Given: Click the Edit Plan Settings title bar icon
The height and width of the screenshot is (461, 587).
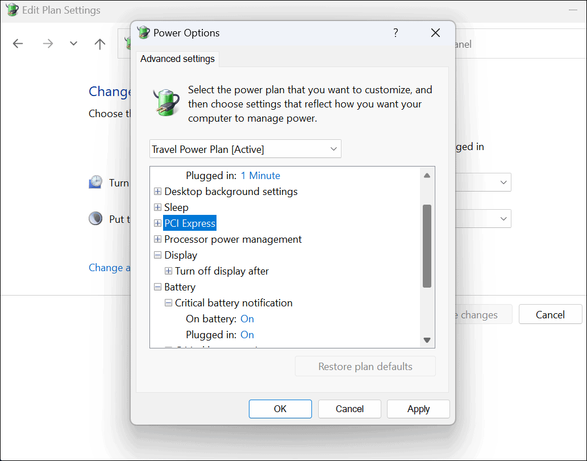Looking at the screenshot, I should coord(12,10).
